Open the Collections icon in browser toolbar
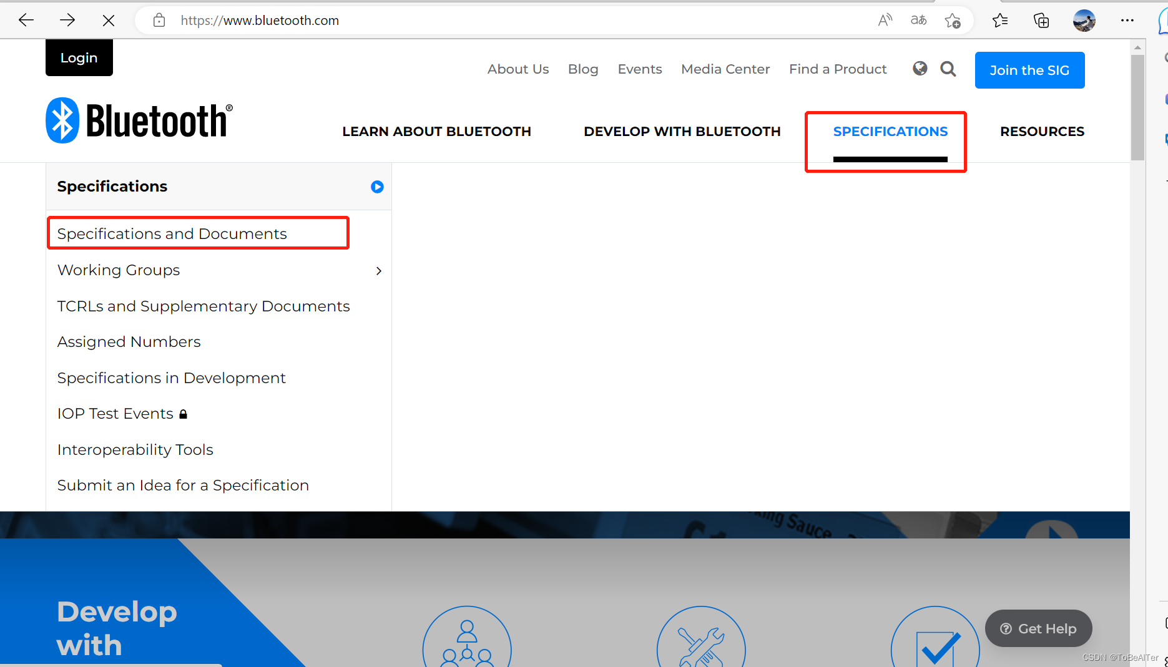The image size is (1168, 667). [x=1041, y=21]
